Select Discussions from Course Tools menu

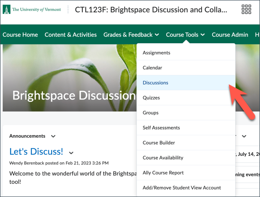(155, 83)
